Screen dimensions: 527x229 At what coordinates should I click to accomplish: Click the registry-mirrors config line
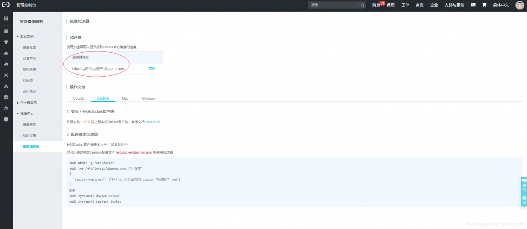[x=126, y=180]
